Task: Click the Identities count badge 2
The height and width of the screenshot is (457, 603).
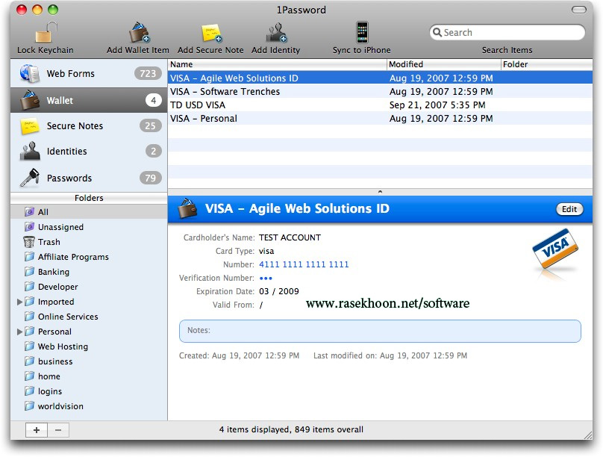Action: coord(154,151)
